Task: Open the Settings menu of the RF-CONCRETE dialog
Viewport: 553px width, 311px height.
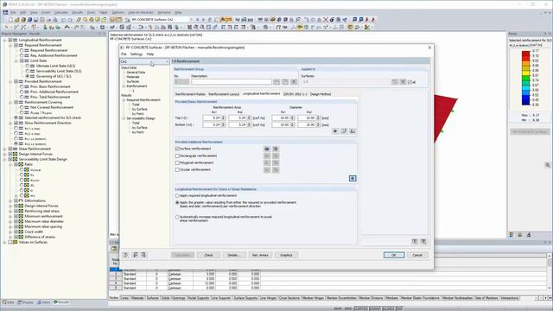Action: click(x=137, y=54)
